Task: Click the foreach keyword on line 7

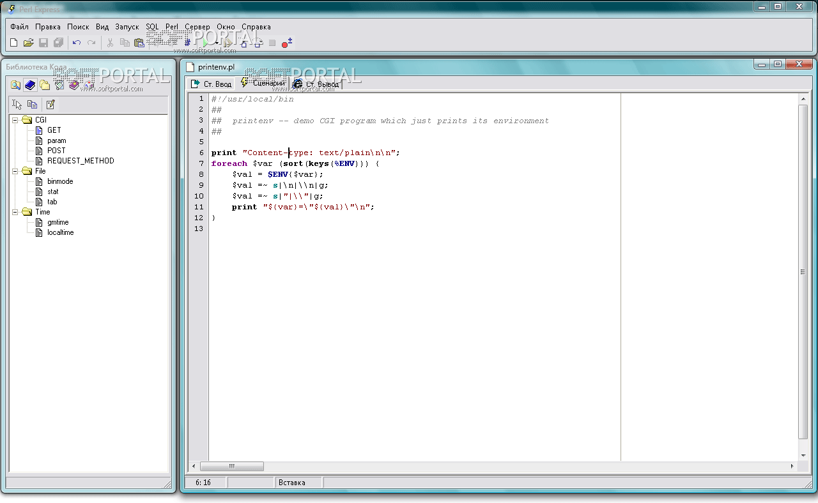Action: (x=229, y=163)
